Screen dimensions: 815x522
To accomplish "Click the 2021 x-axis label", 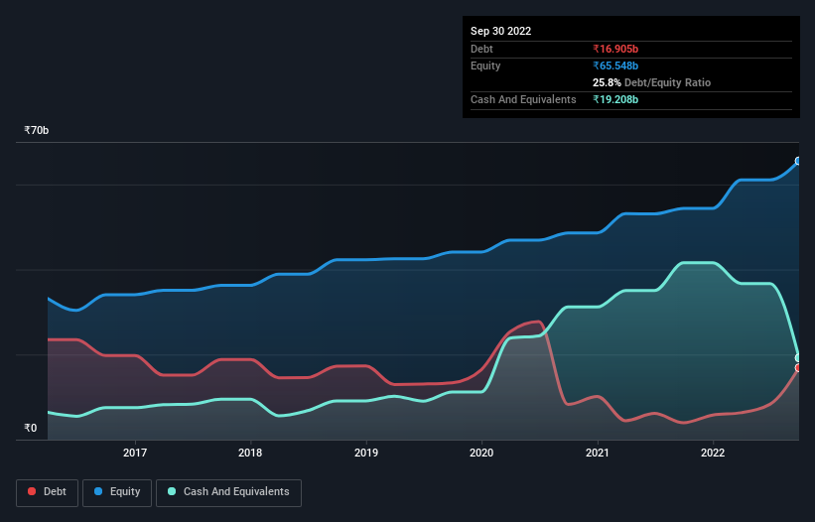I will coord(598,453).
